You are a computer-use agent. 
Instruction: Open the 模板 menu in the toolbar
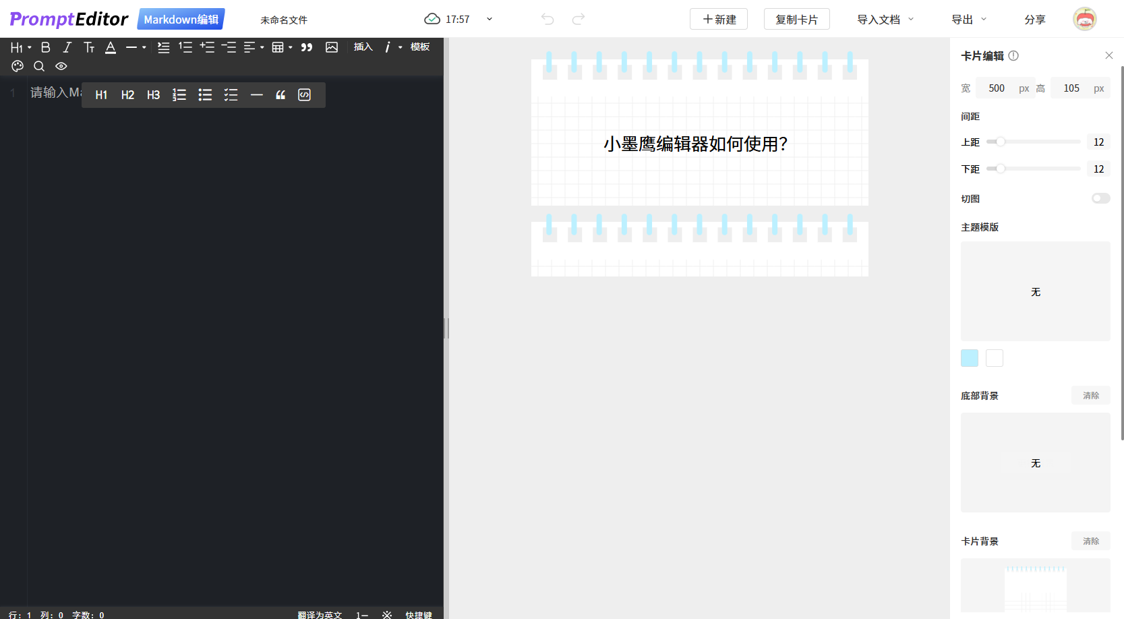point(419,47)
